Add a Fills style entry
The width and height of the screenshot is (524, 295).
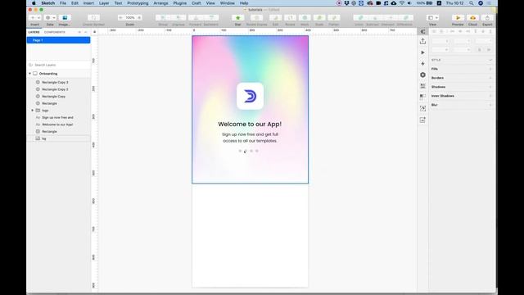(x=490, y=69)
